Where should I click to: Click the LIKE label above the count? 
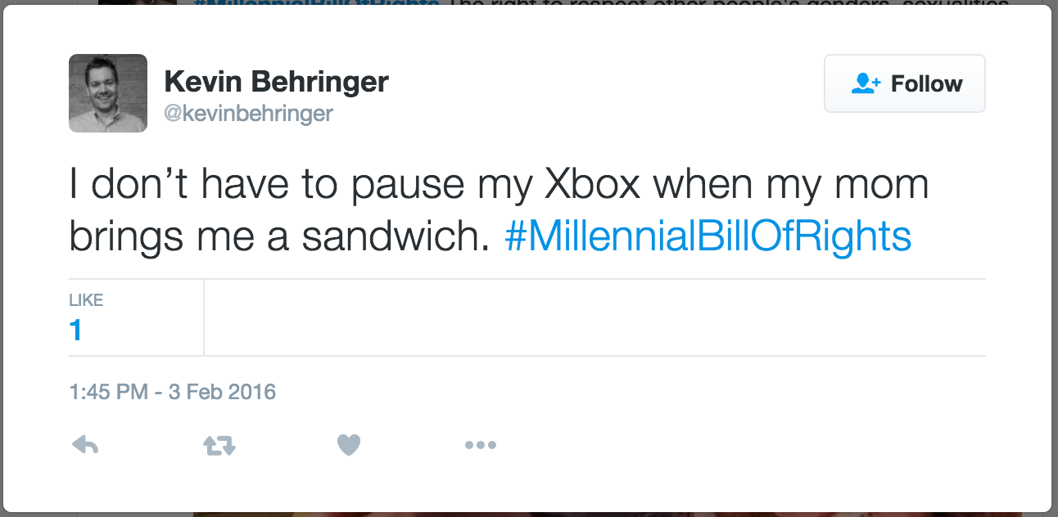[86, 300]
